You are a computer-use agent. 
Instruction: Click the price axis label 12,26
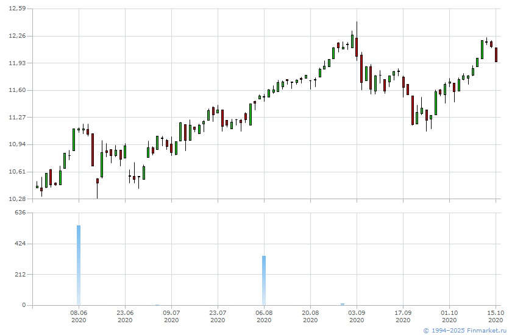pyautogui.click(x=17, y=36)
